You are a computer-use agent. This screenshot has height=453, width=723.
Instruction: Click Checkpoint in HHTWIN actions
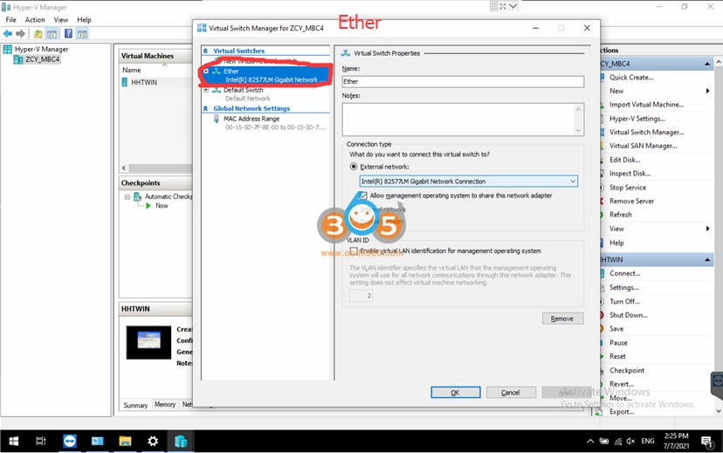click(x=627, y=370)
